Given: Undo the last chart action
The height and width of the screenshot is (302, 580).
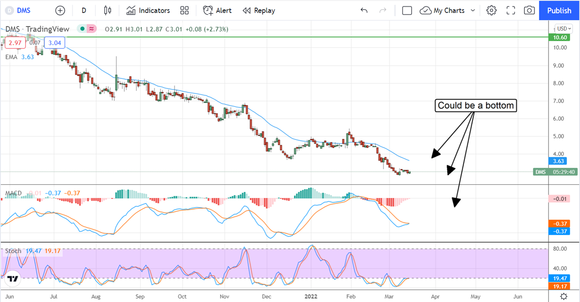Looking at the screenshot, I should (x=364, y=10).
